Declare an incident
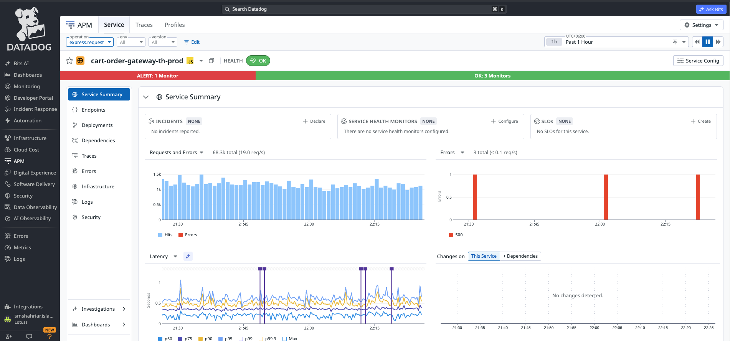Image resolution: width=730 pixels, height=341 pixels. [314, 121]
